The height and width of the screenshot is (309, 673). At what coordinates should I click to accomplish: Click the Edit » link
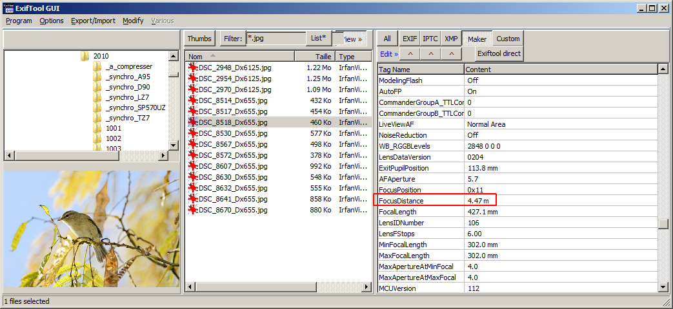[x=389, y=54]
